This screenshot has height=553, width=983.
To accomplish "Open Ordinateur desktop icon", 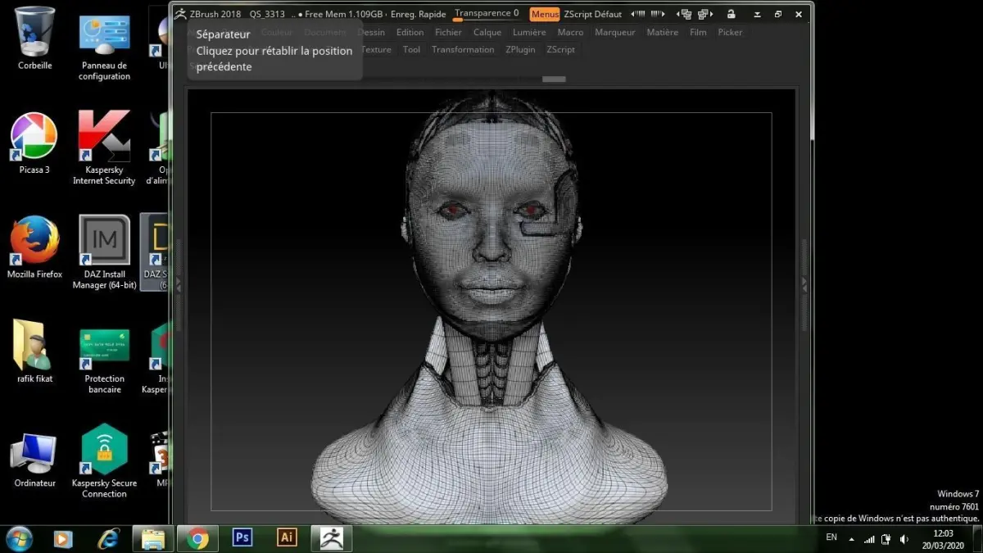I will pos(34,460).
